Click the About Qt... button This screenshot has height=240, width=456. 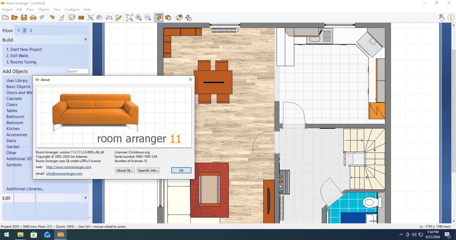pos(125,170)
